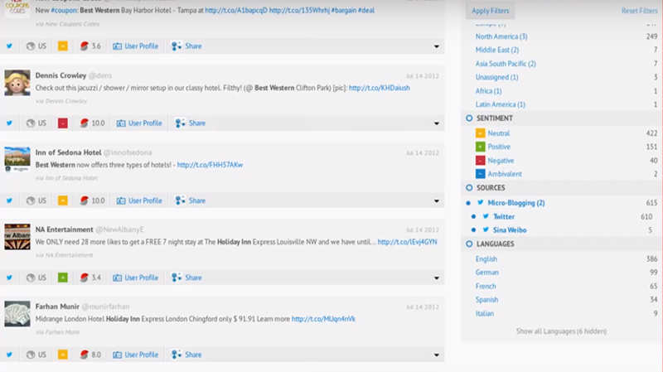Toggle the Sina Weibo source filter
The width and height of the screenshot is (663, 372).
pyautogui.click(x=474, y=229)
